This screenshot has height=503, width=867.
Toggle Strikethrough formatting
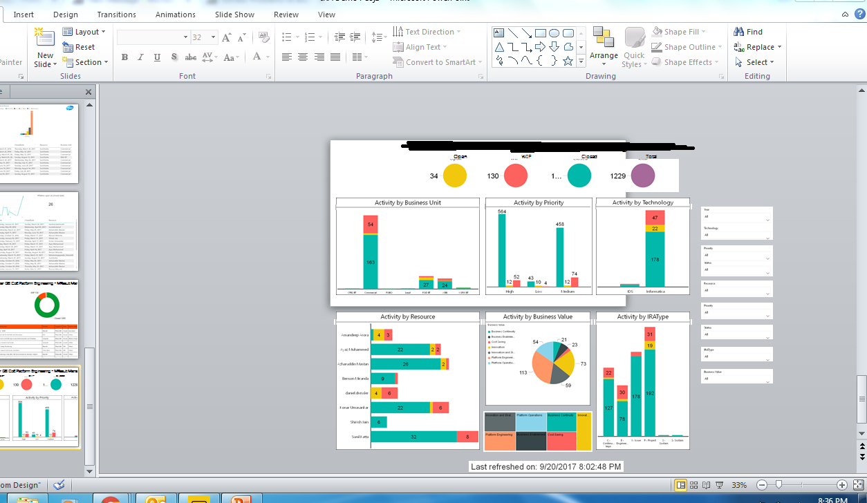pyautogui.click(x=190, y=57)
